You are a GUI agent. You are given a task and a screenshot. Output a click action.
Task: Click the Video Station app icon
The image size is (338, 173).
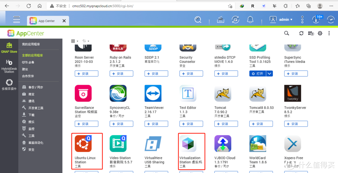(118, 144)
